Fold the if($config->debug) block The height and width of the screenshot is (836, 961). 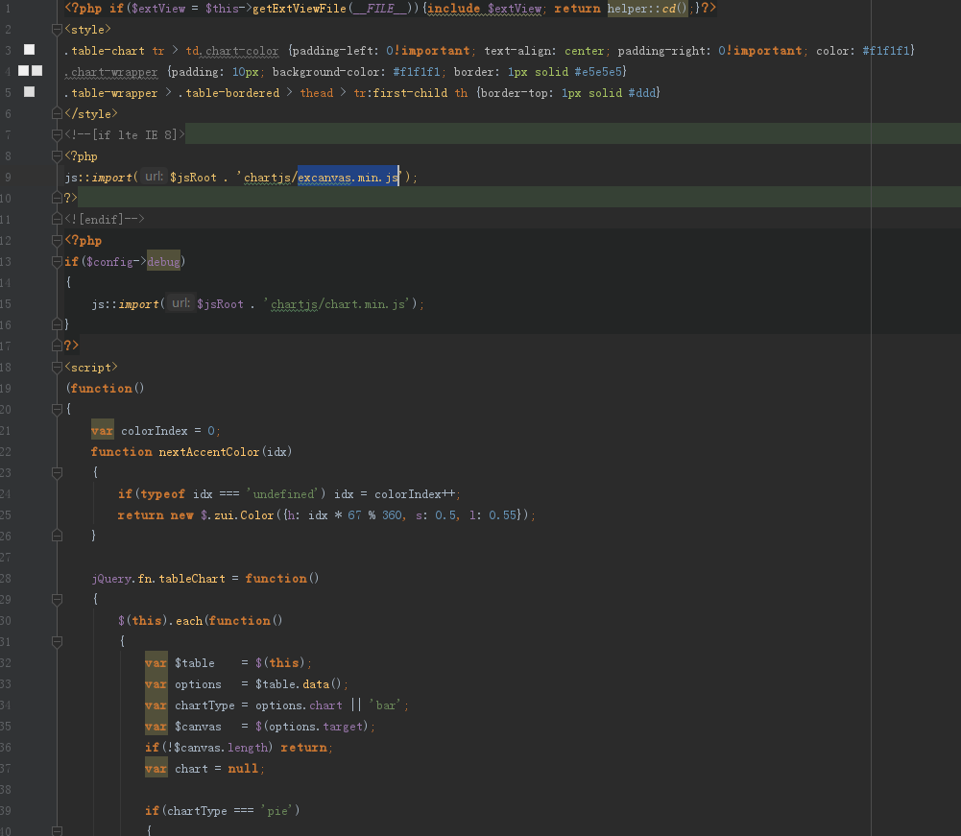click(x=58, y=261)
